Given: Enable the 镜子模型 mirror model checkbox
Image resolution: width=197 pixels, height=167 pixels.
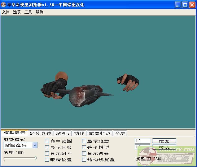Looking at the screenshot, I should [84, 147].
